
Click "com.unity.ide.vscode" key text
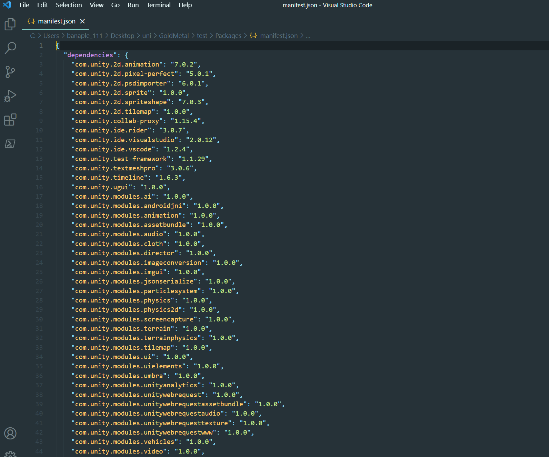113,149
